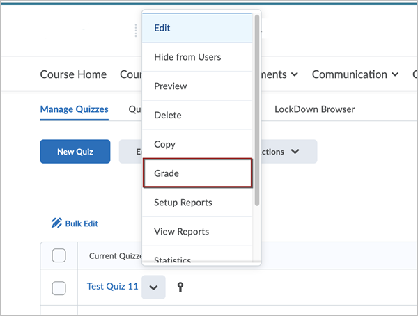Open the More Actions dropdown button
This screenshot has width=418, height=316.
(289, 151)
